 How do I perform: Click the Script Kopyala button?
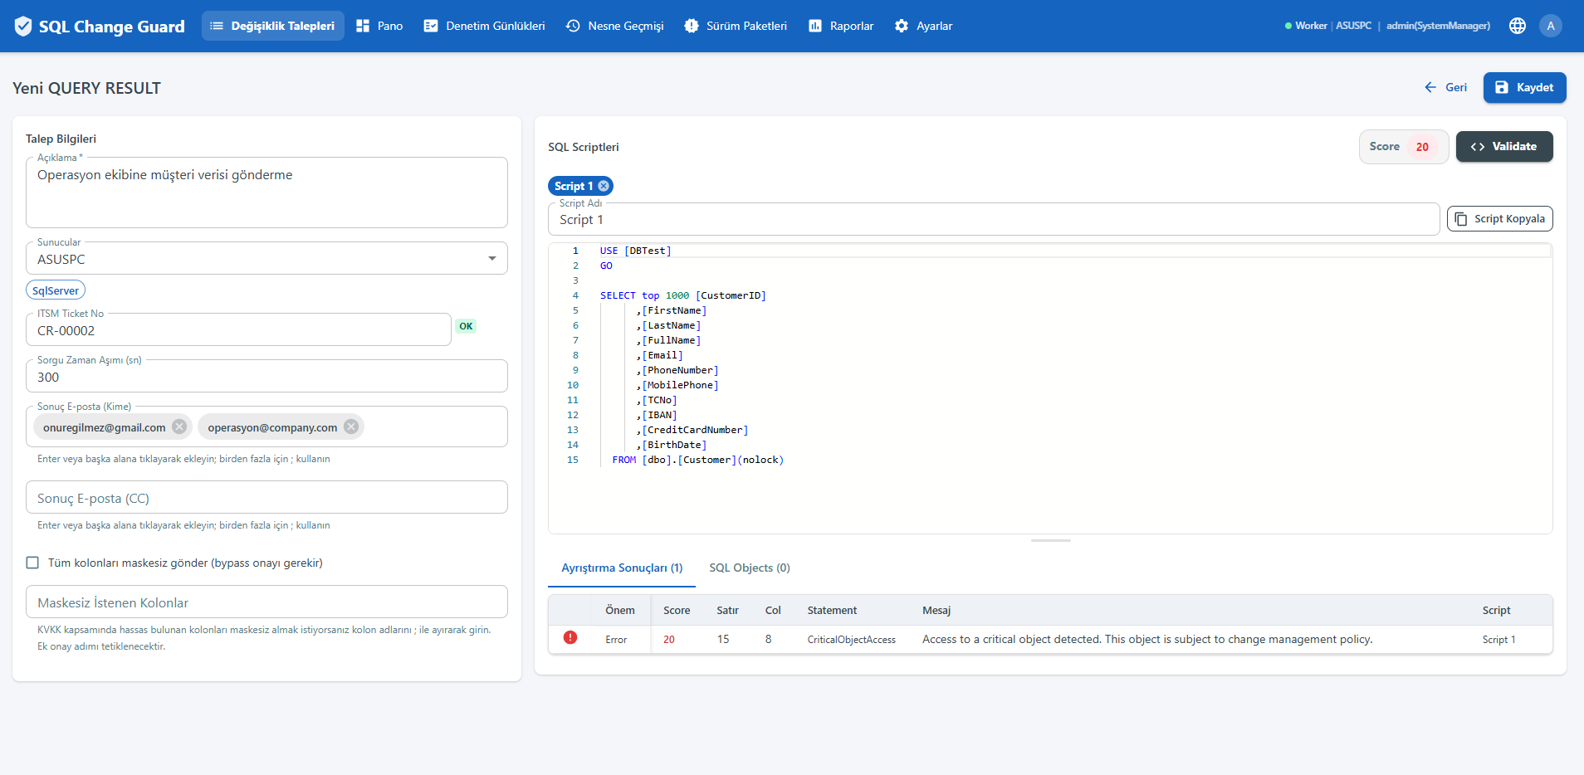(1499, 219)
